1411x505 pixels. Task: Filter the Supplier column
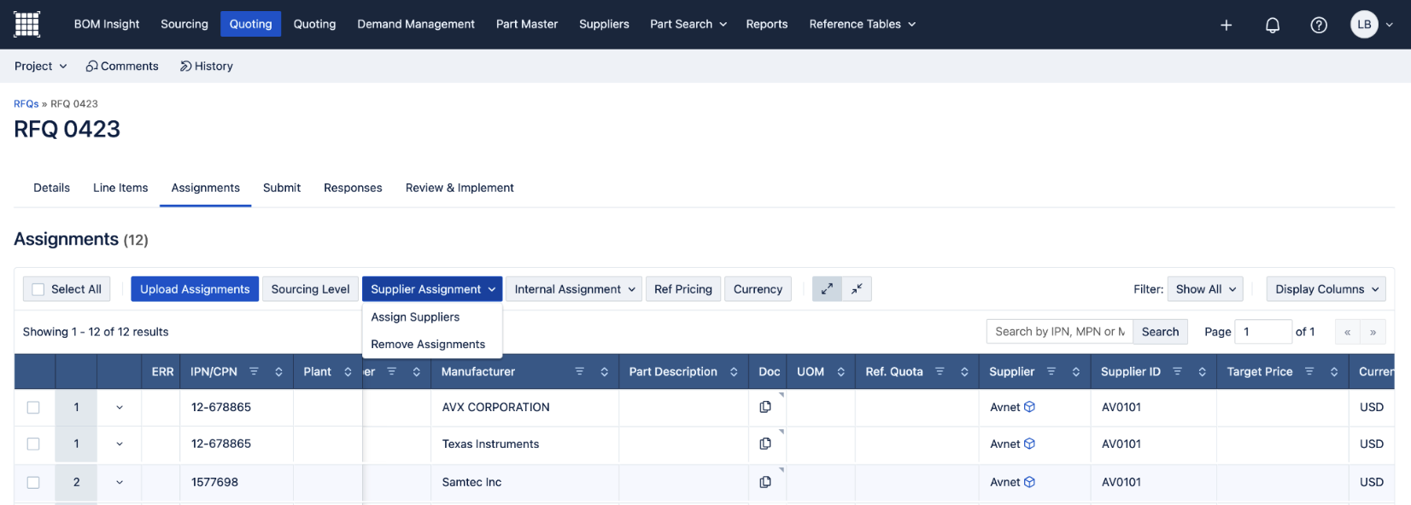tap(1051, 372)
